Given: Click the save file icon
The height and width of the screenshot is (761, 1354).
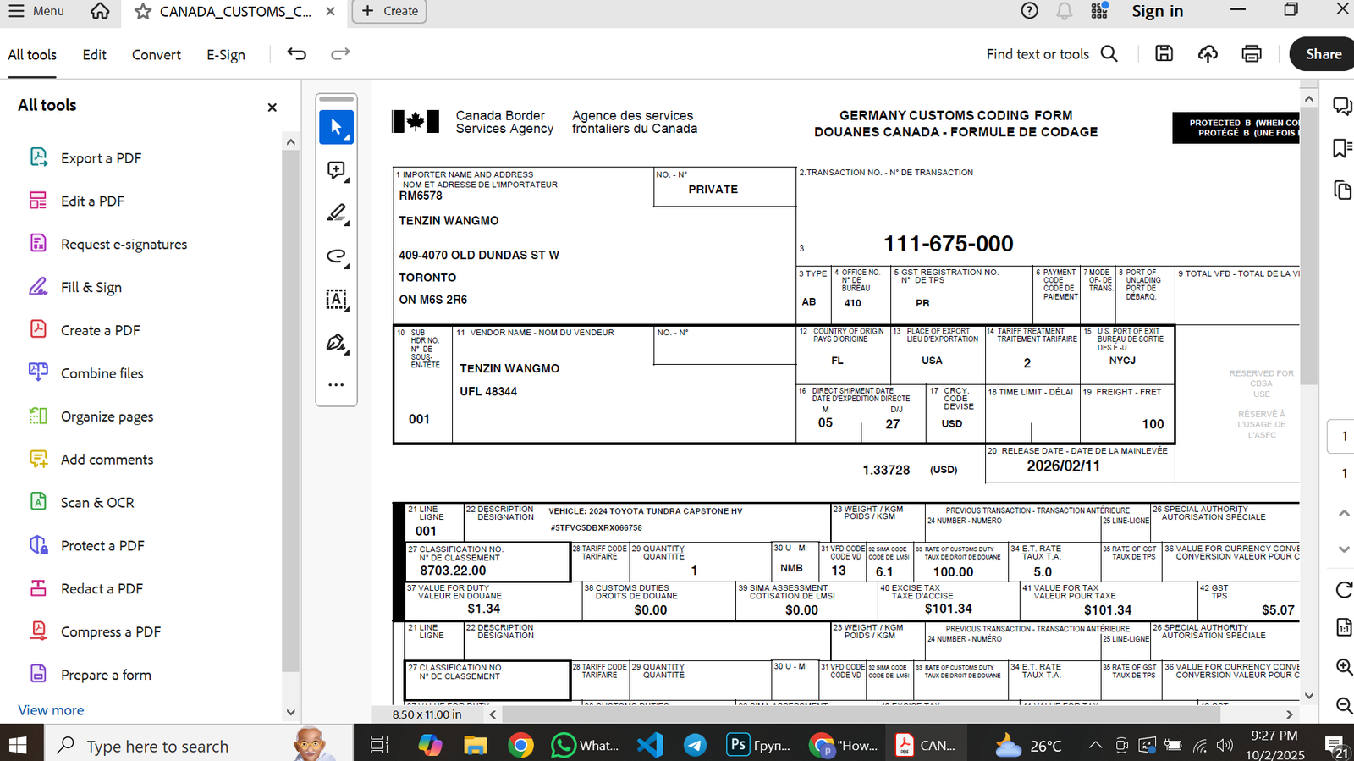Looking at the screenshot, I should (1164, 54).
